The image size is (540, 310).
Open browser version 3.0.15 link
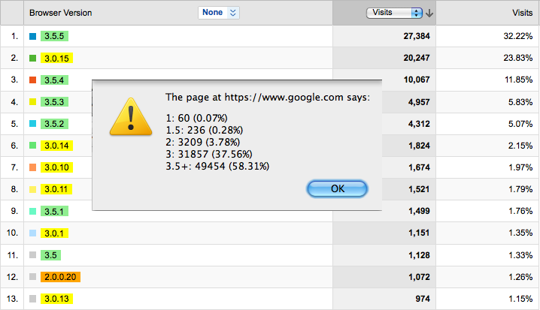pos(56,58)
